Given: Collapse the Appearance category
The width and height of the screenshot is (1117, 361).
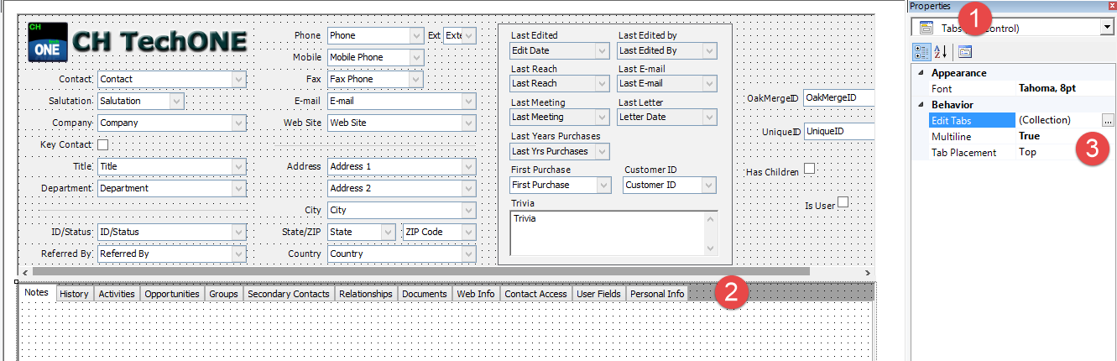Looking at the screenshot, I should tap(921, 73).
